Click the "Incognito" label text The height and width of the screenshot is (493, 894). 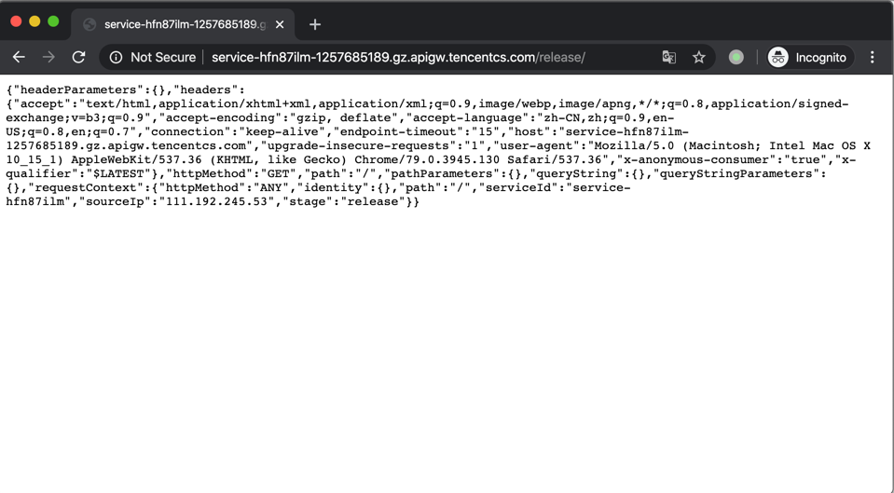click(820, 57)
